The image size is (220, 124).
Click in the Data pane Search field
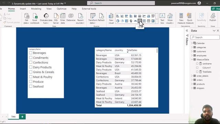point(205,37)
